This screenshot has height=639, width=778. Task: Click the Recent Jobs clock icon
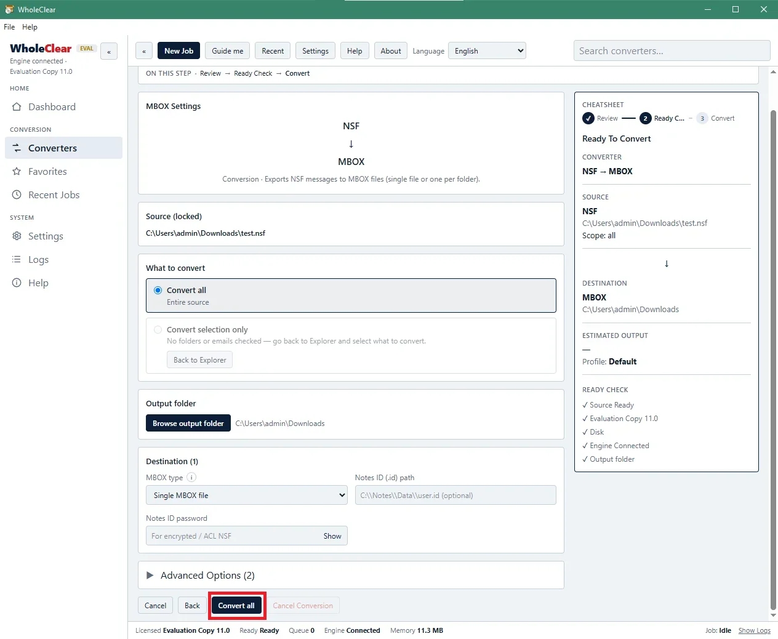click(17, 195)
